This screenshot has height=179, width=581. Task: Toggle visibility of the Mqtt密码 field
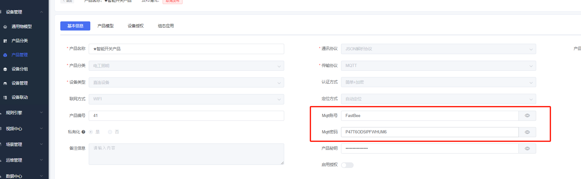point(527,132)
